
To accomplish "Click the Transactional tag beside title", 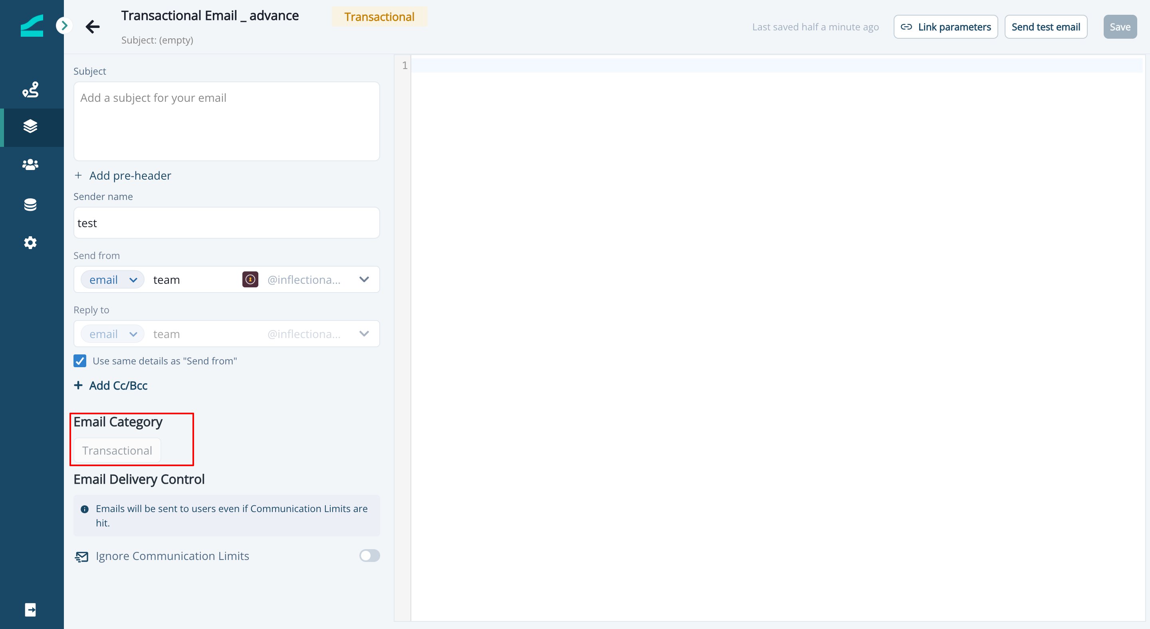I will pyautogui.click(x=379, y=16).
